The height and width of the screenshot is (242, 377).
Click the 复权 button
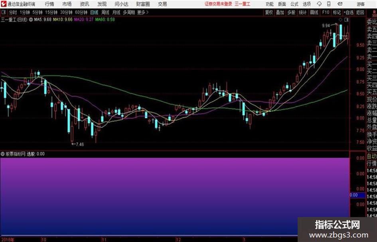pos(269,12)
